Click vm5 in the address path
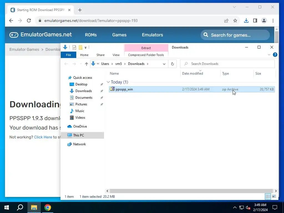The width and height of the screenshot is (284, 213). point(118,64)
